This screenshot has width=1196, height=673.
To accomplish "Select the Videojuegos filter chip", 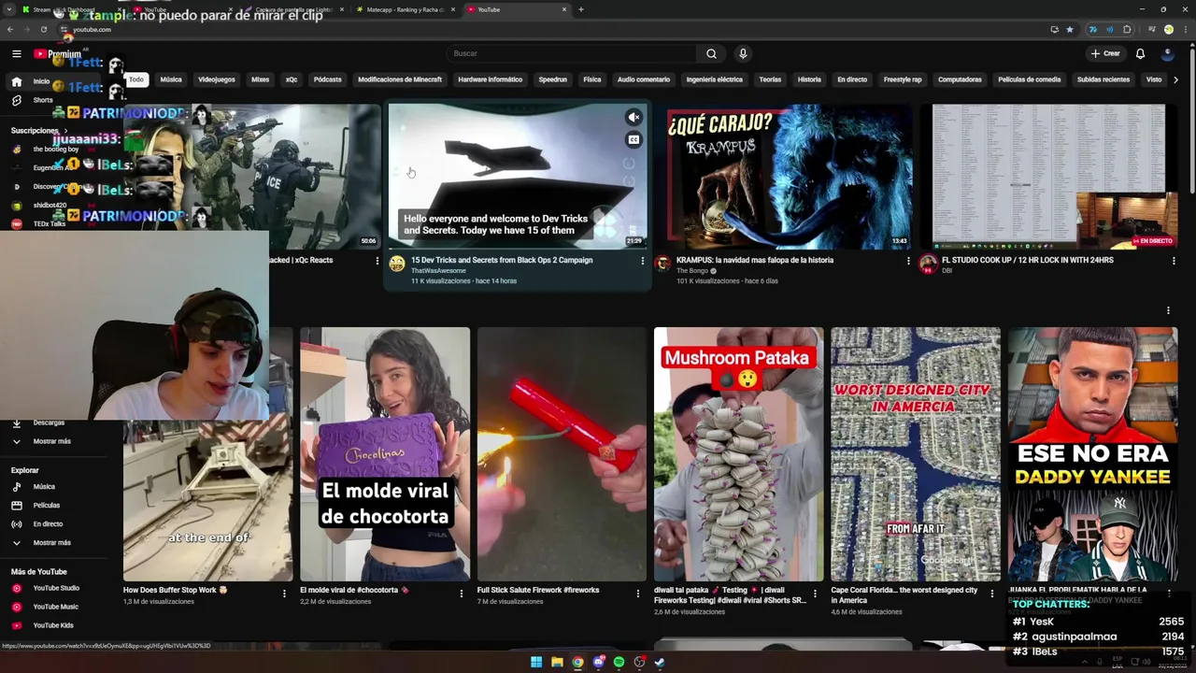I will [x=217, y=79].
